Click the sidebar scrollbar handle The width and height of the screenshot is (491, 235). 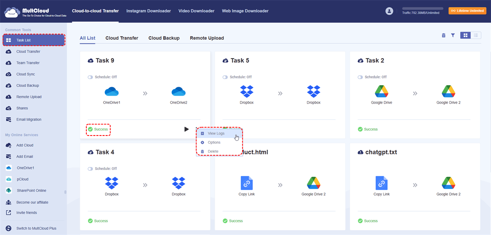click(x=65, y=192)
